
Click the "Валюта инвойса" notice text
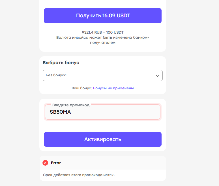(x=71, y=38)
